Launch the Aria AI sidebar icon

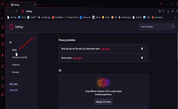coord(3,55)
